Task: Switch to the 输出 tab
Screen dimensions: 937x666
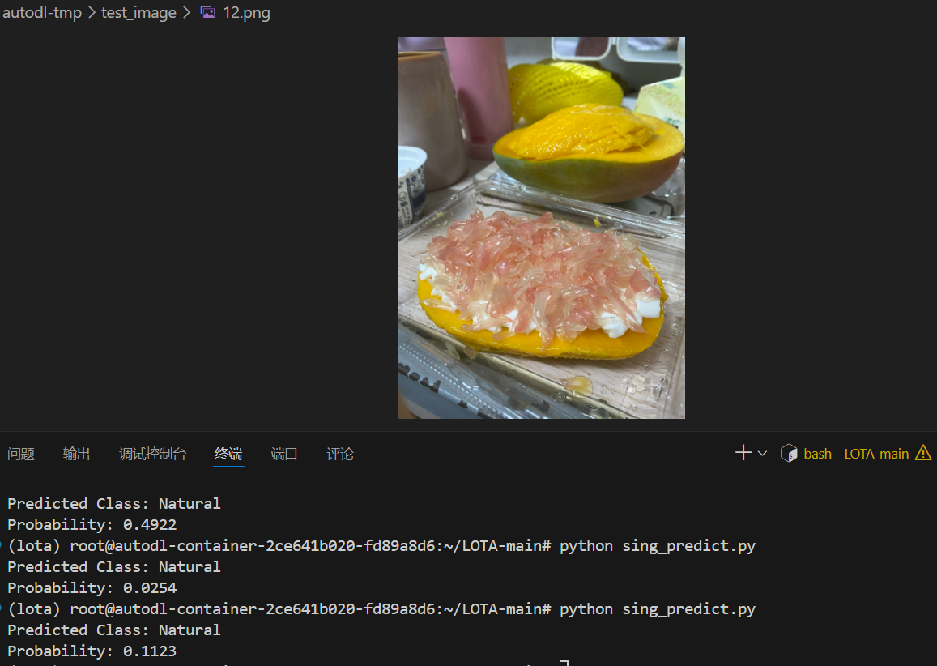Action: point(76,454)
